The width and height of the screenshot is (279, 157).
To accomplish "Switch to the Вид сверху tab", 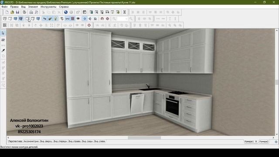I will point(46,141).
